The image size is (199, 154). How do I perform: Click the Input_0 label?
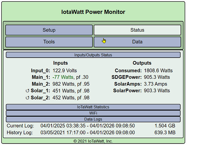41,71
